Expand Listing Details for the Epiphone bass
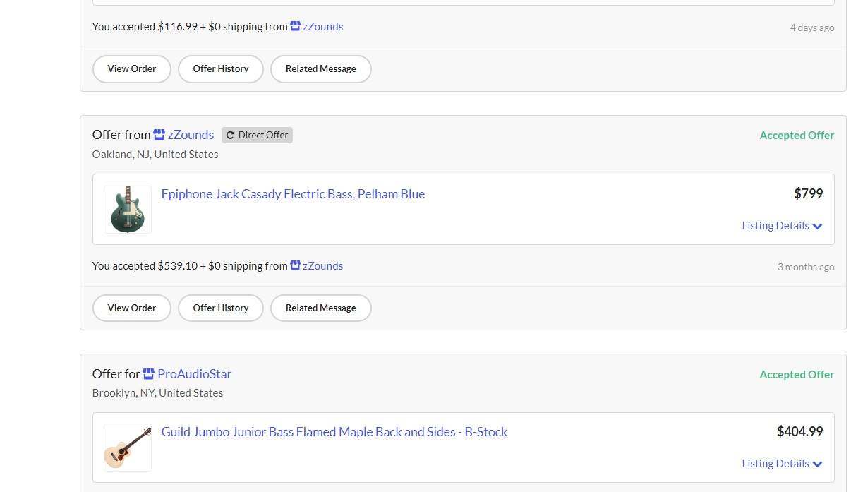Screen dimensions: 851x492 782,226
